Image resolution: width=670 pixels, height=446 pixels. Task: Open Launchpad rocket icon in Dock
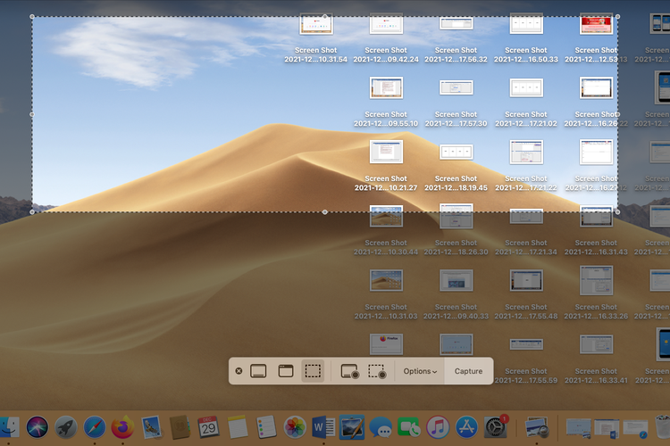click(x=66, y=426)
